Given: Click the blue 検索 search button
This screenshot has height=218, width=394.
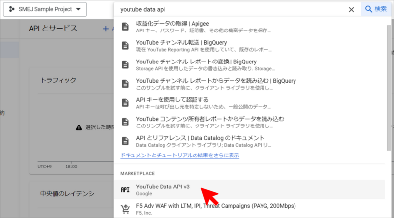Looking at the screenshot, I should click(376, 9).
